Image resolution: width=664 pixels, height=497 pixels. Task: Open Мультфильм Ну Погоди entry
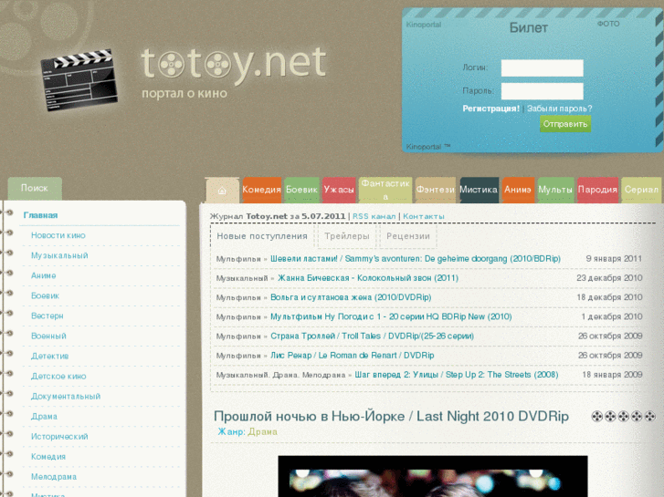click(x=391, y=316)
